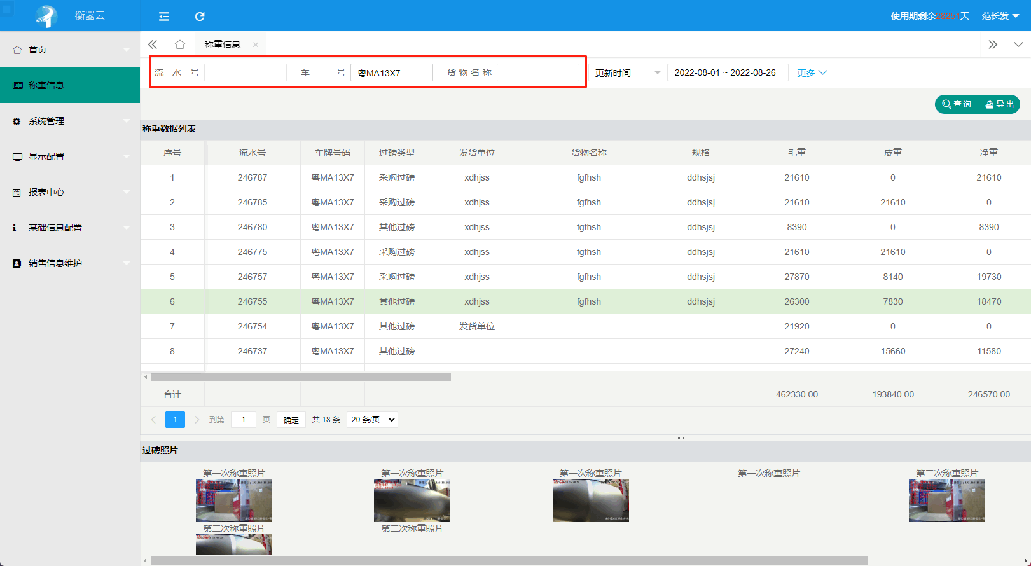This screenshot has width=1031, height=566.
Task: Click the table horizontal scrollbar
Action: 301,376
